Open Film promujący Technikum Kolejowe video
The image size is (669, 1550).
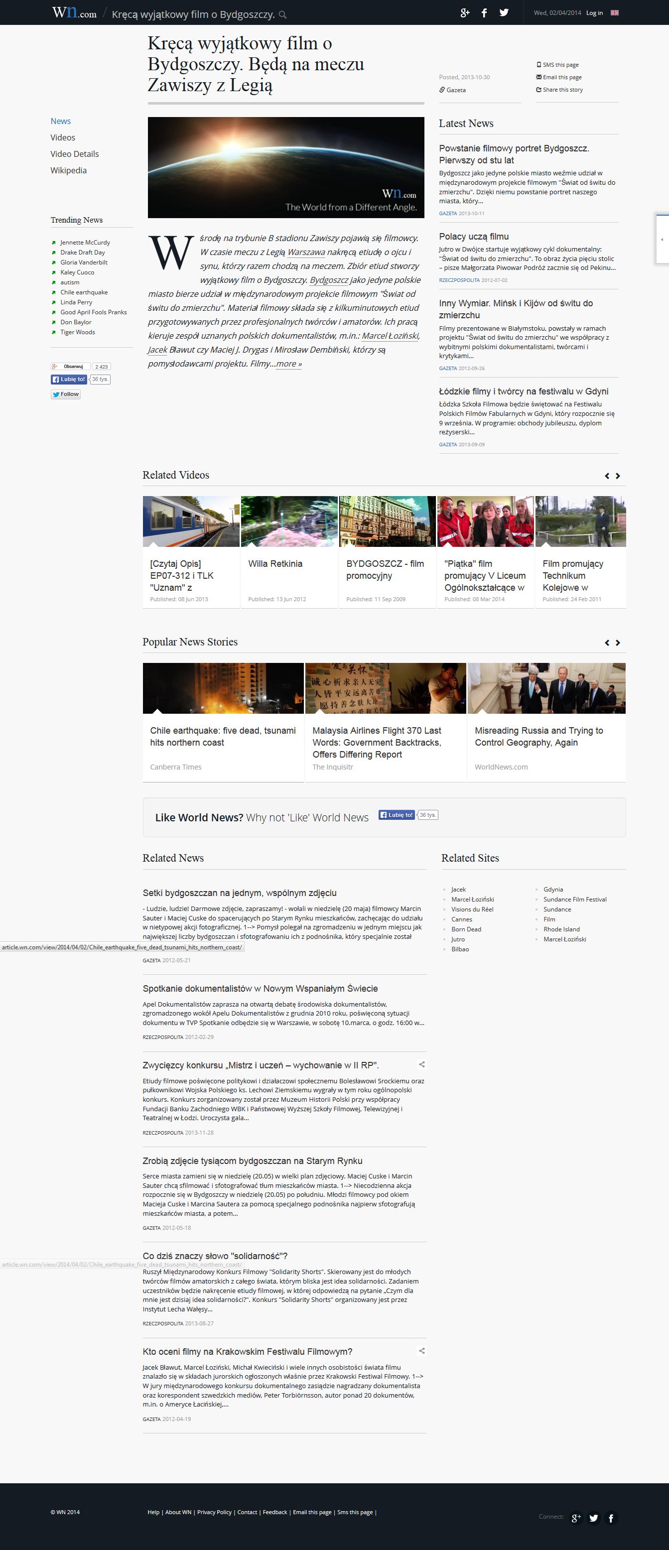[x=580, y=521]
